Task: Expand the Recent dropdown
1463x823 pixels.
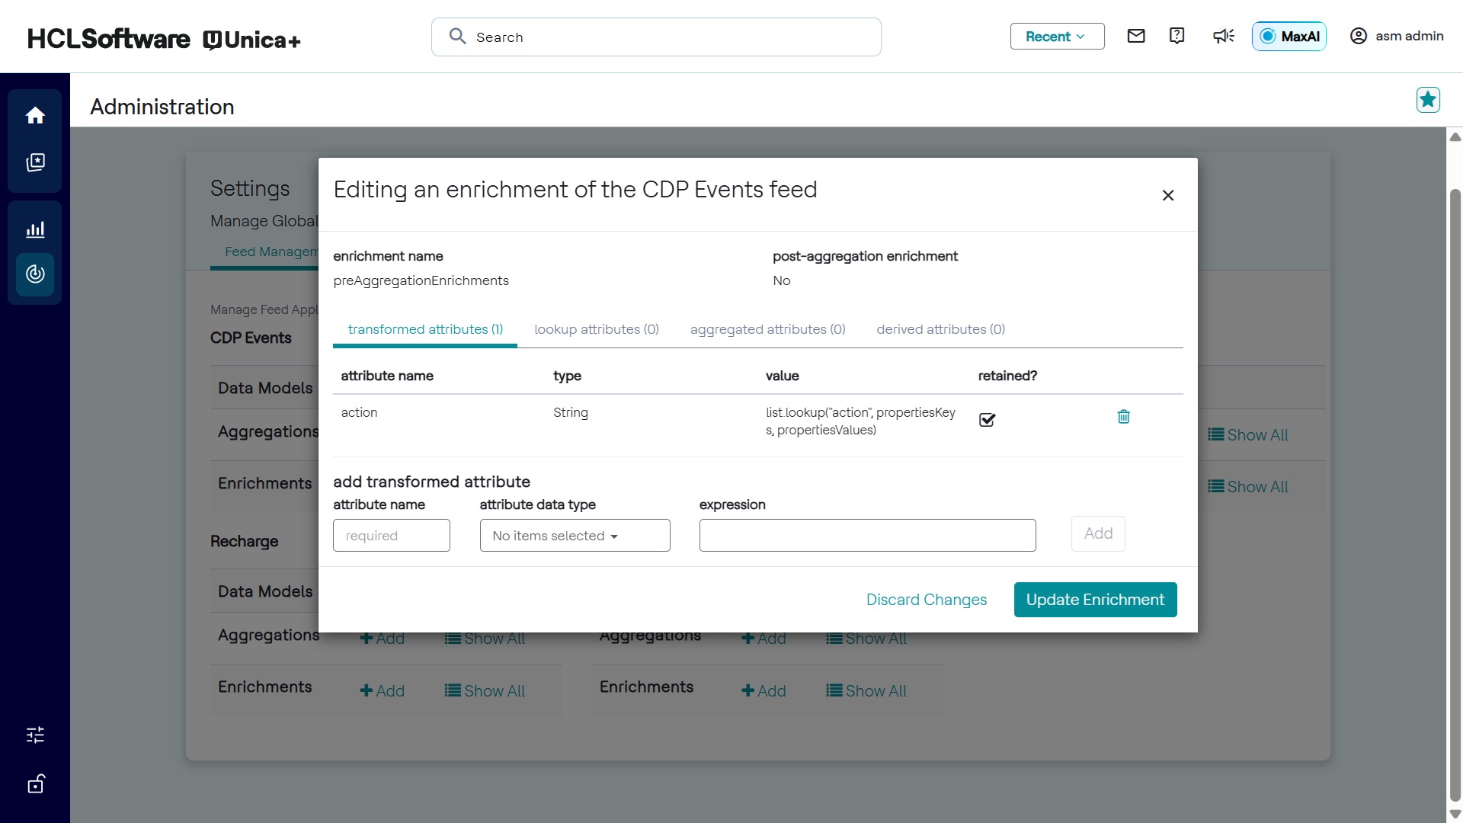Action: [x=1057, y=37]
